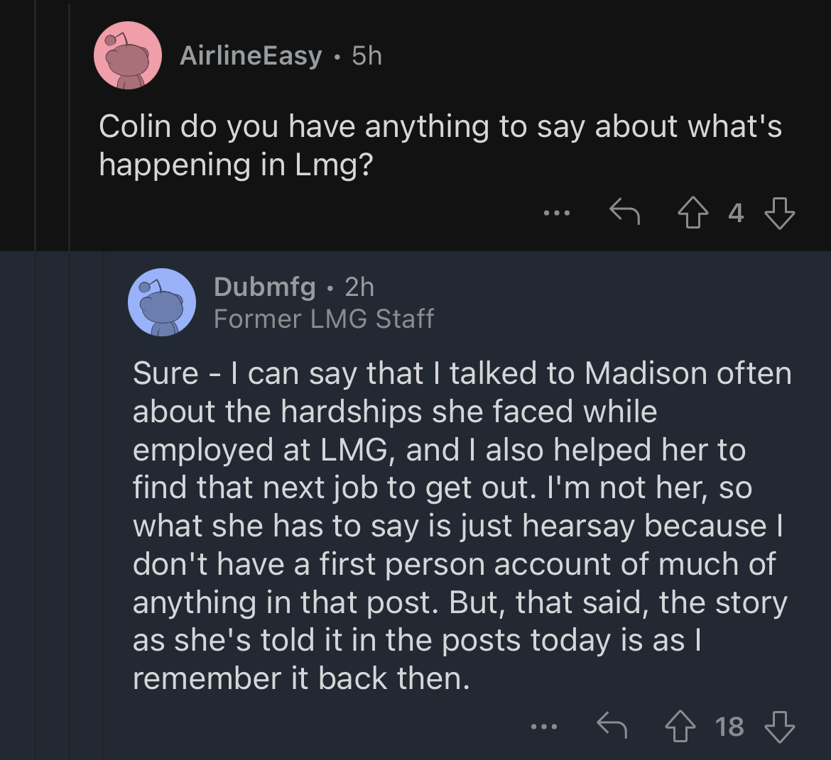Open AirlineEasy's pink avatar
The width and height of the screenshot is (831, 760).
(128, 55)
